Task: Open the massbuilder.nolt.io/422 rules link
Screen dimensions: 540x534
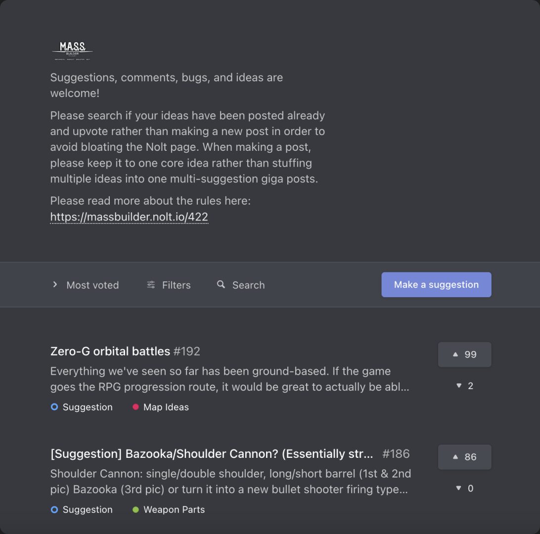Action: pyautogui.click(x=129, y=217)
